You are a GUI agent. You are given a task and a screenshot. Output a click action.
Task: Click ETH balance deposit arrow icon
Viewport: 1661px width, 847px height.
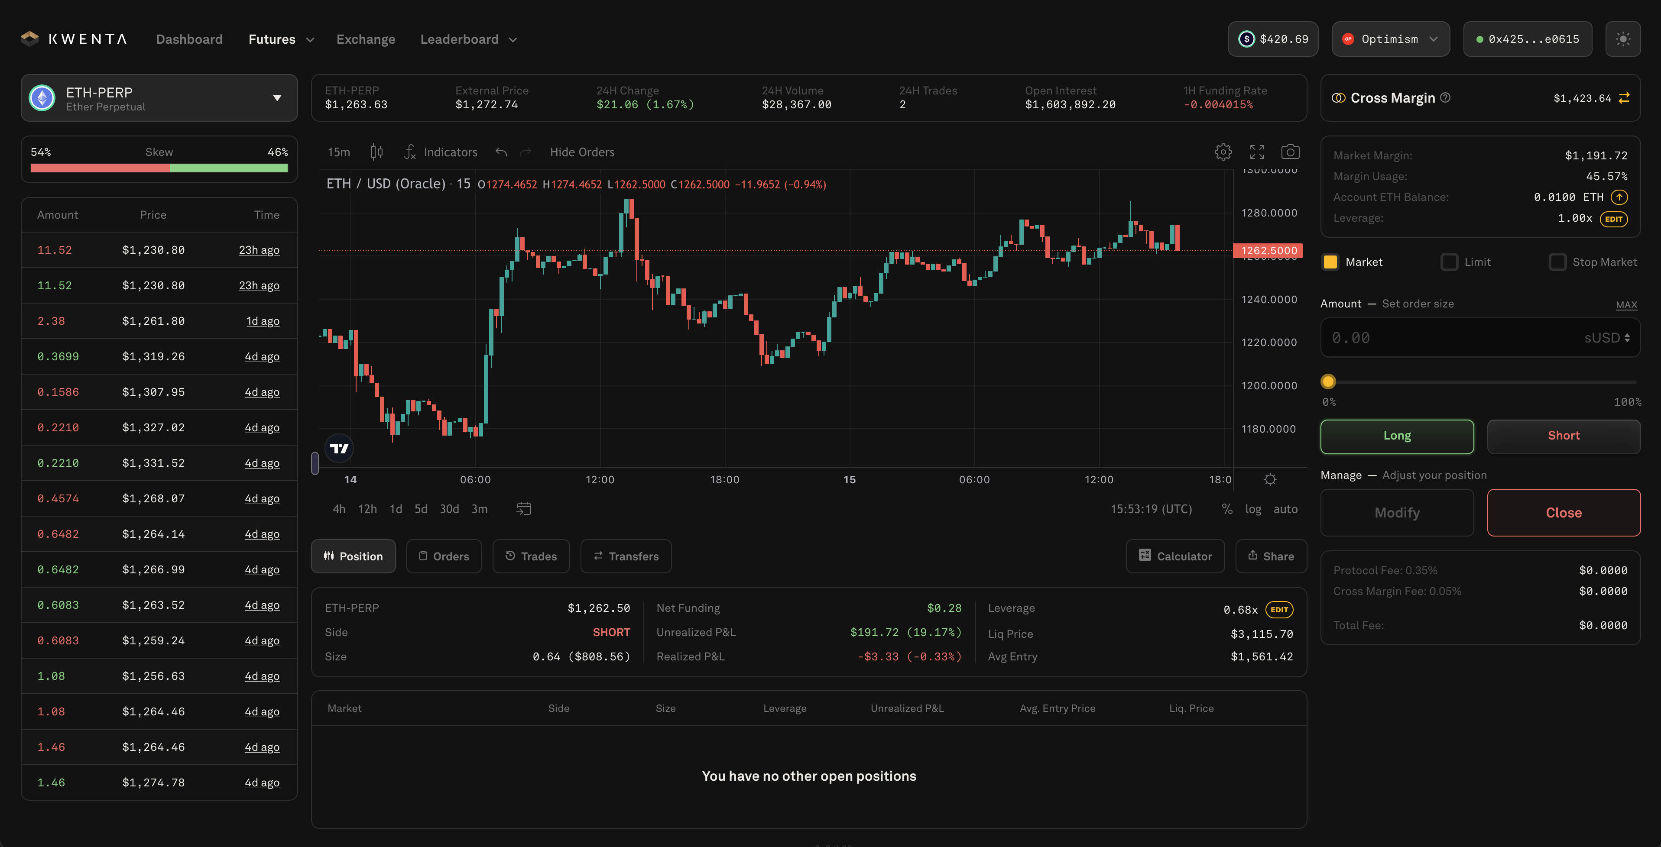point(1619,197)
